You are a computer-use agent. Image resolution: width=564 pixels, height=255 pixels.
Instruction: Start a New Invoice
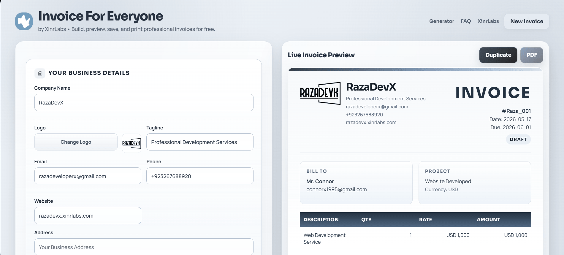point(527,21)
